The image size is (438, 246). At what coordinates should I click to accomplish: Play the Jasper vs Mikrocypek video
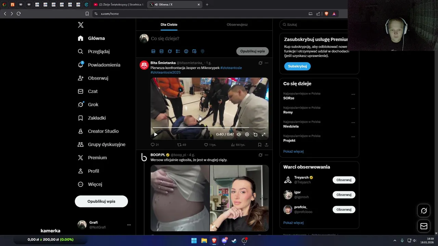point(156,134)
